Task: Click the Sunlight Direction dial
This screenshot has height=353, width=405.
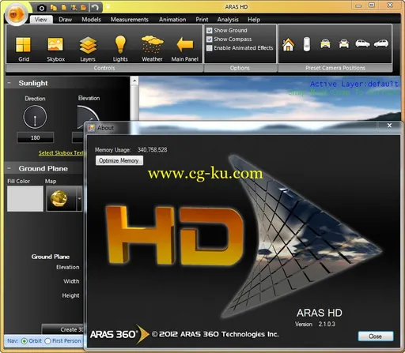Action: pos(35,117)
